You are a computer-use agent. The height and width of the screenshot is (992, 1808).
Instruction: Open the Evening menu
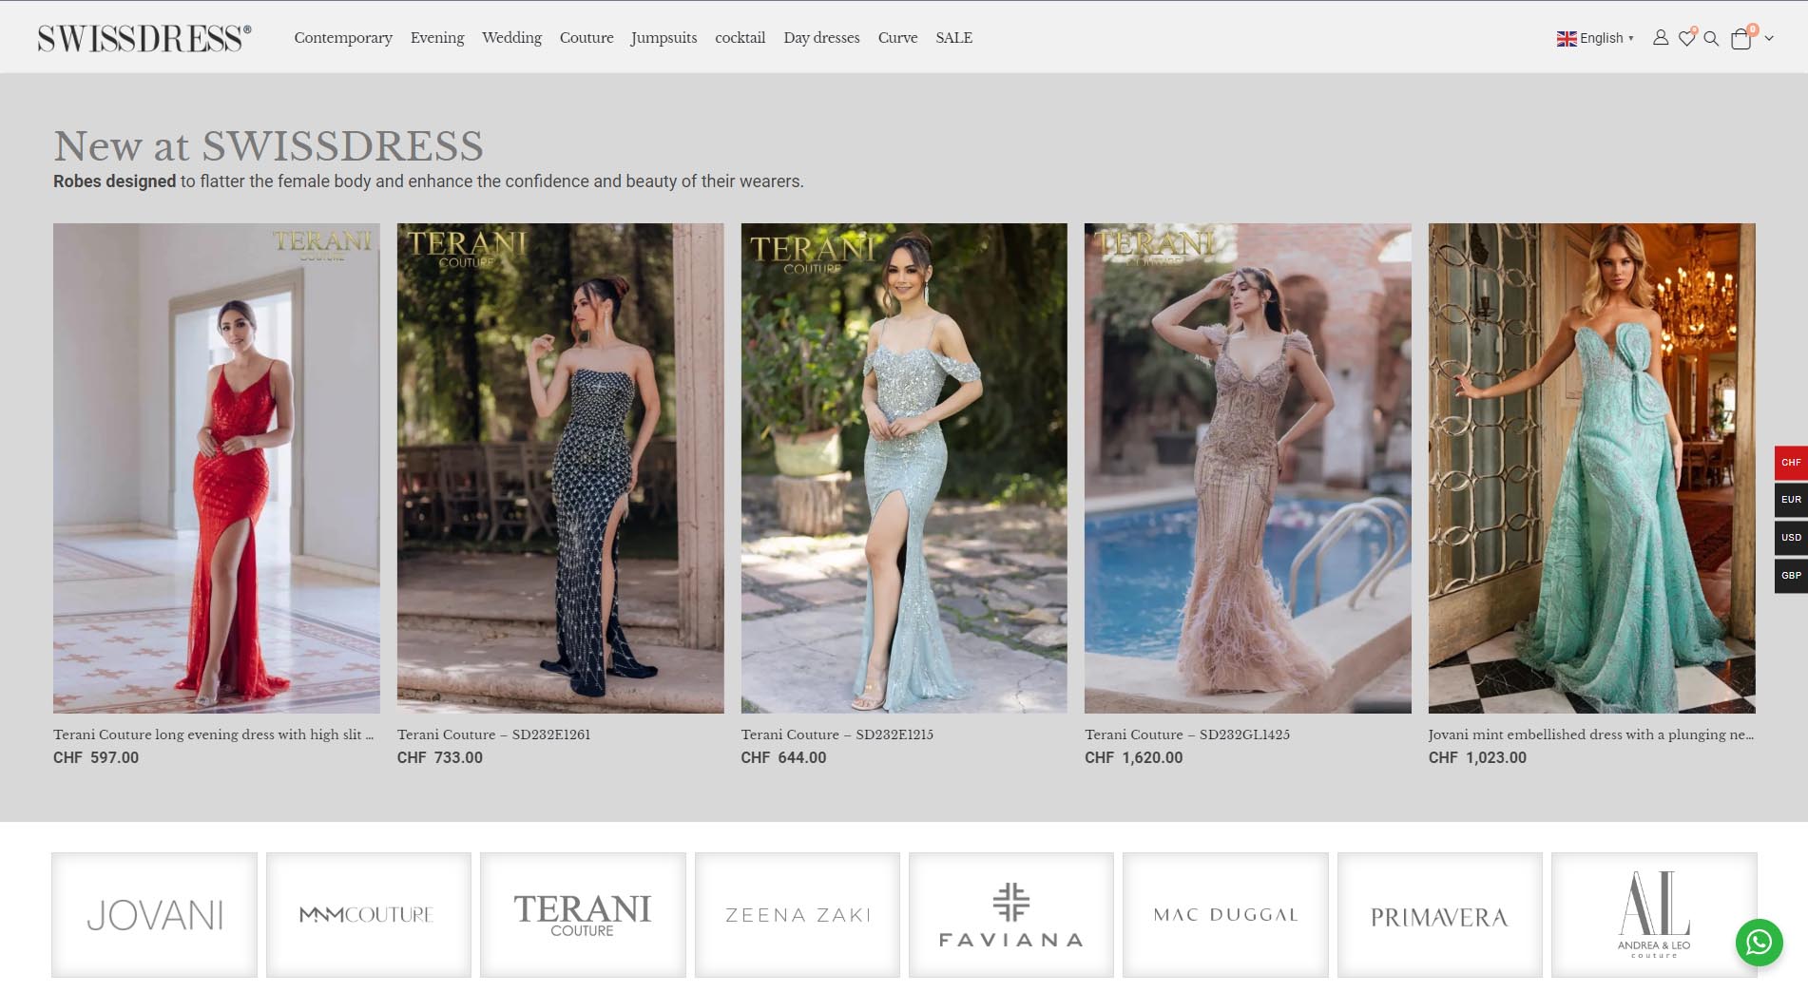pyautogui.click(x=437, y=38)
